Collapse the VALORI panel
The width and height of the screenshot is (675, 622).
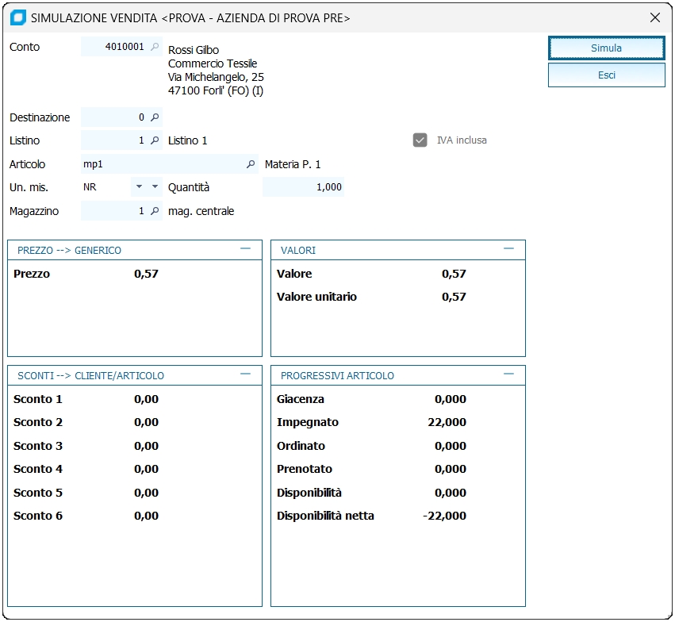coord(508,249)
